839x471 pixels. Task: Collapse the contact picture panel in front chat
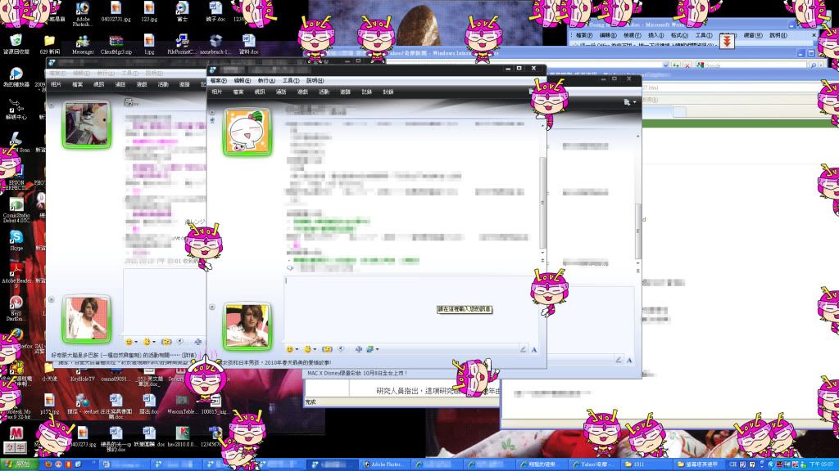tap(212, 113)
